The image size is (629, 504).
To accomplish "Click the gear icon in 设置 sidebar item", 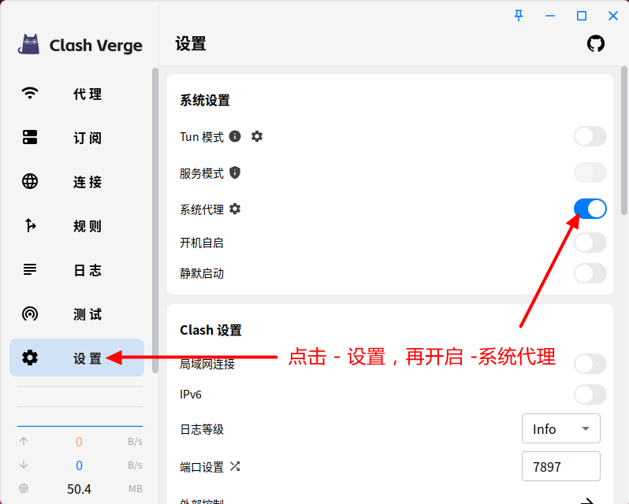I will tap(30, 358).
